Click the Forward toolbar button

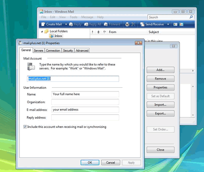click(x=112, y=24)
